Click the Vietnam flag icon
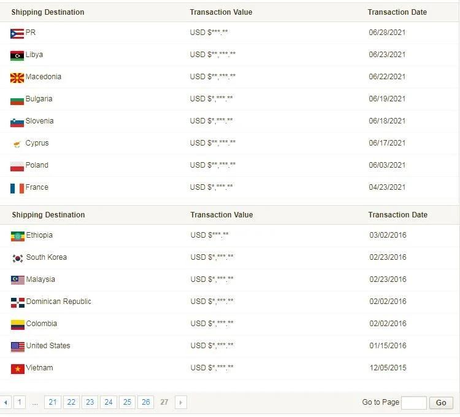The width and height of the screenshot is (460, 417). point(18,369)
